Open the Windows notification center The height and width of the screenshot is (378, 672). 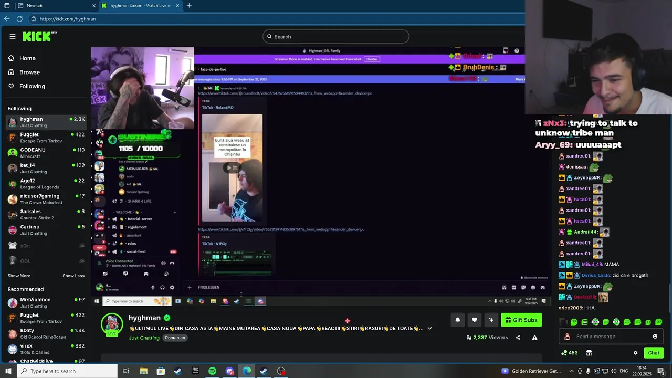(x=661, y=371)
